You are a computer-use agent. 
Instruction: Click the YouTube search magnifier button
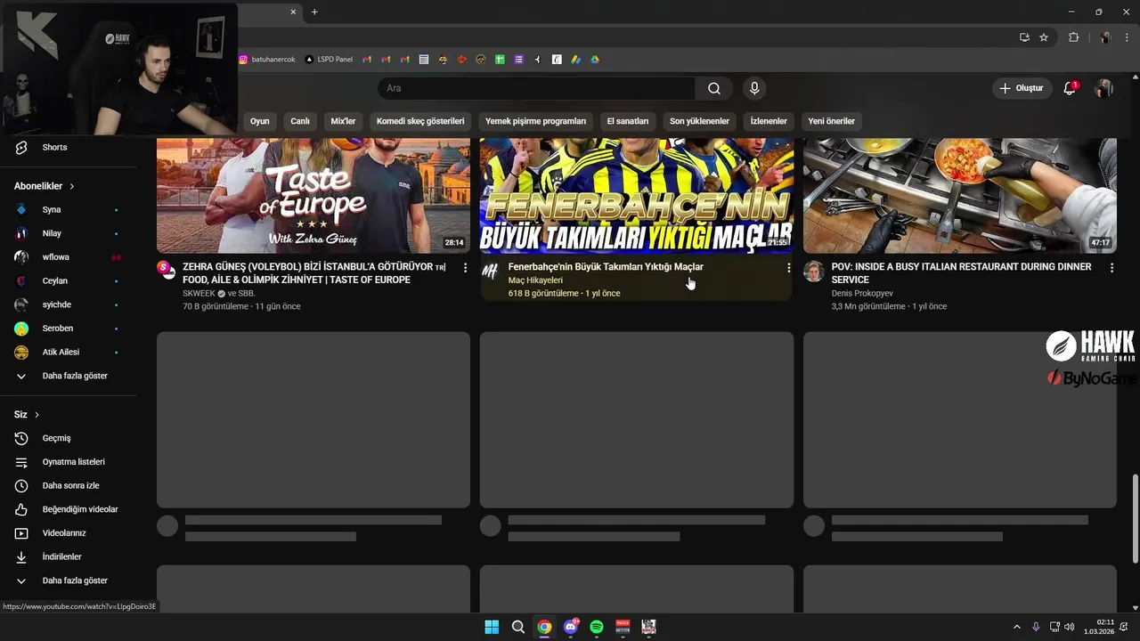point(714,88)
